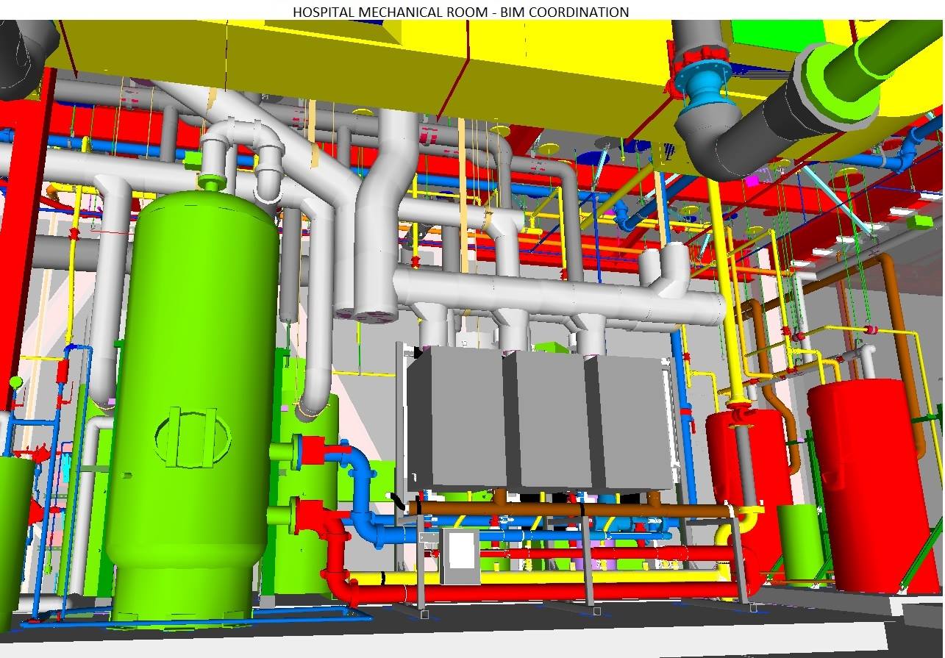Pick the small green cylinder near red tanks

pyautogui.click(x=798, y=540)
